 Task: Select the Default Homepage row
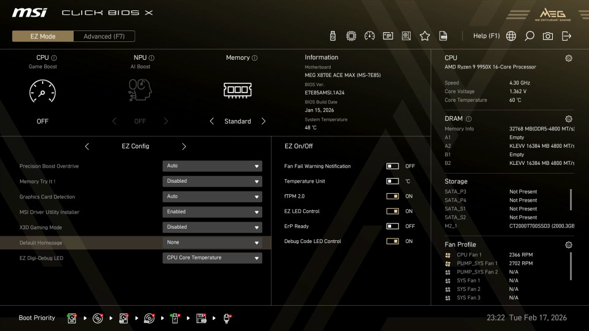135,243
